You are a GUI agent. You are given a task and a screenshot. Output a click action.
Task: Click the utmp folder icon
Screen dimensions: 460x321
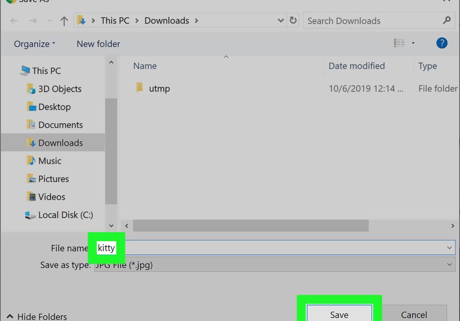pos(139,88)
